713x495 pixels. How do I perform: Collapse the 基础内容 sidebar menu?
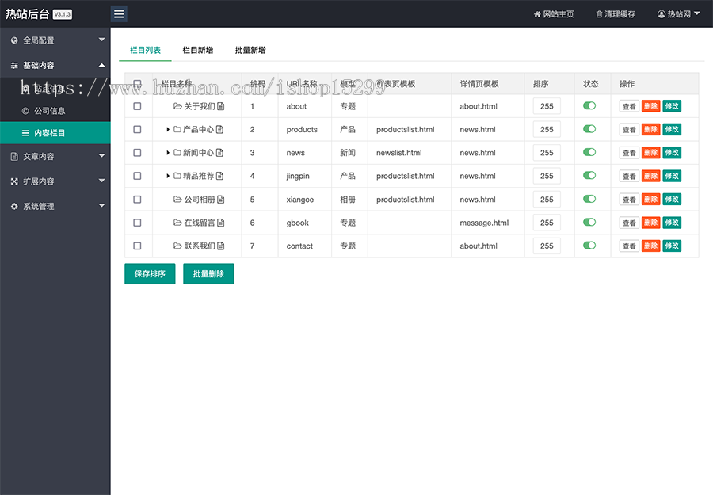[x=55, y=65]
